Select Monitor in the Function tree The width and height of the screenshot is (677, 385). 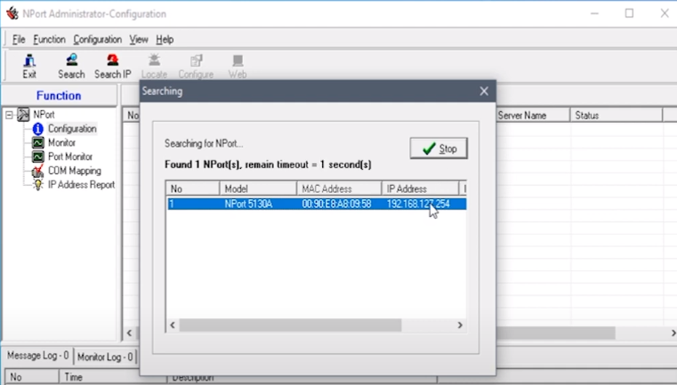(61, 142)
